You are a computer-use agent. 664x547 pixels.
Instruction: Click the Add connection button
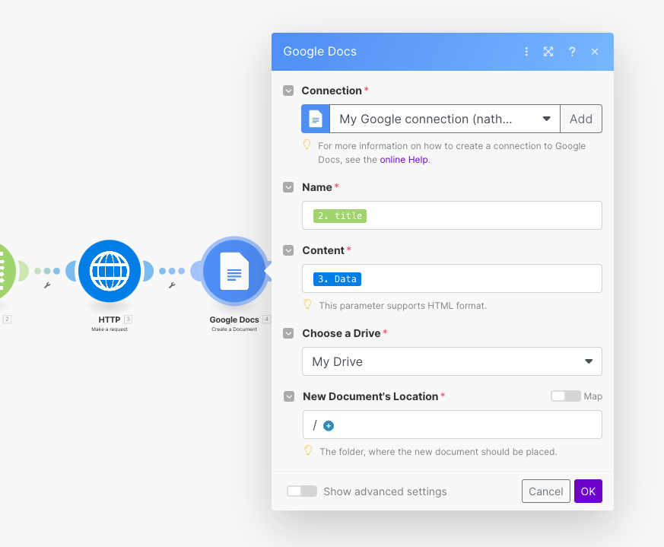click(x=581, y=119)
